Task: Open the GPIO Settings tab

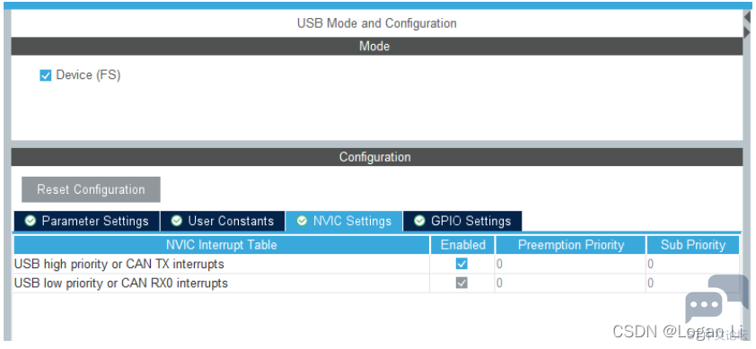Action: 463,222
